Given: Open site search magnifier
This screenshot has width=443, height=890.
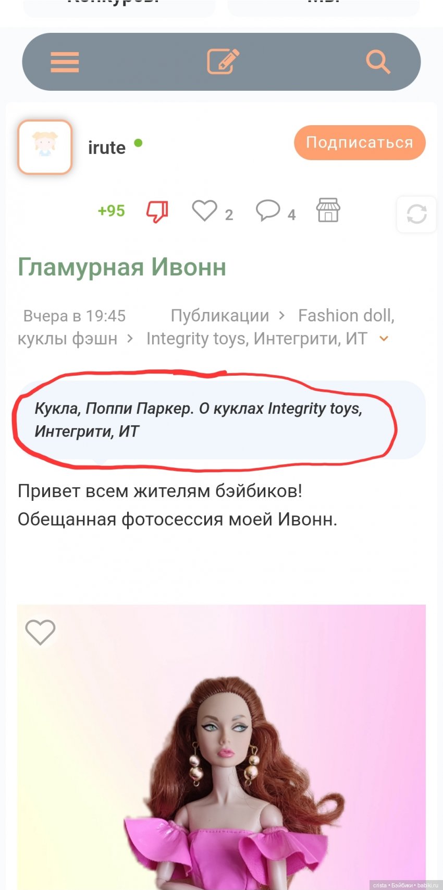Looking at the screenshot, I should pyautogui.click(x=378, y=62).
